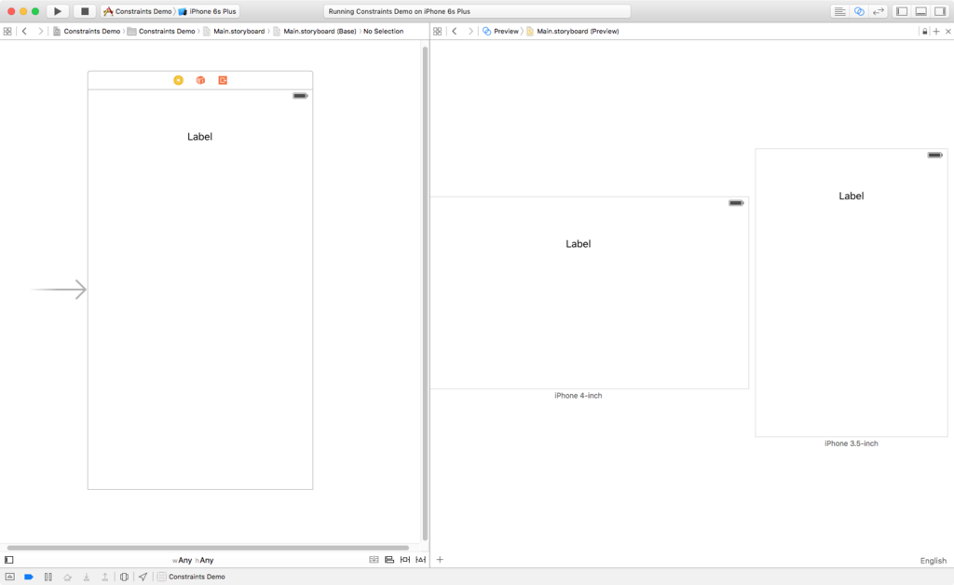Go forward in preview editor history

(470, 31)
